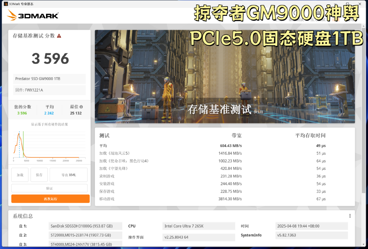Click the 保存 button
This screenshot has width=368, height=249.
tap(39, 175)
